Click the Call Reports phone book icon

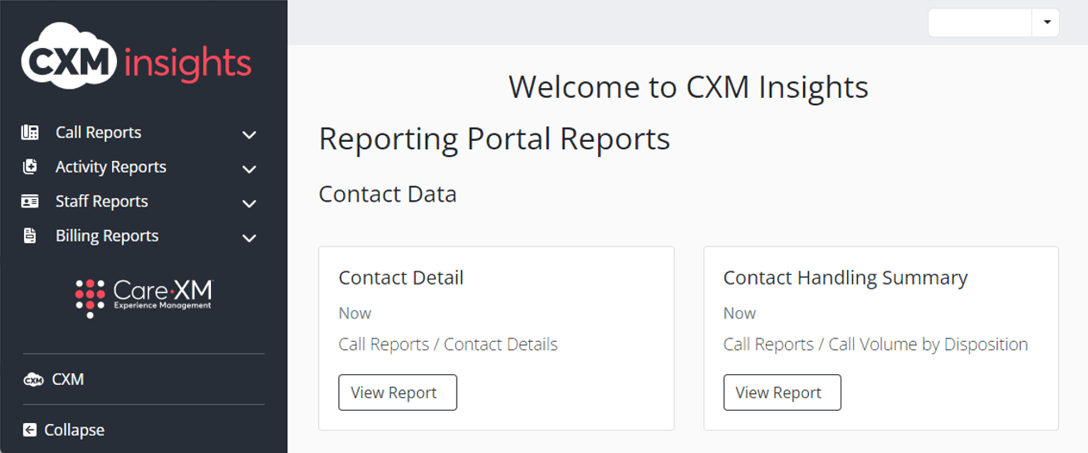pyautogui.click(x=30, y=133)
